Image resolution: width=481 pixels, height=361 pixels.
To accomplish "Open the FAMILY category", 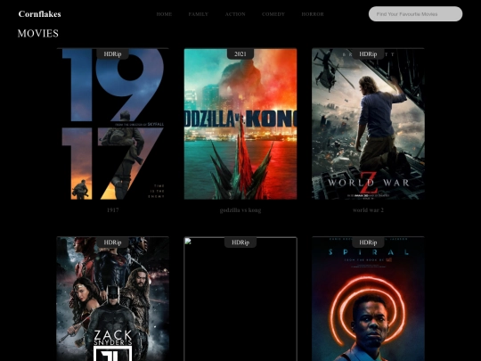I will [x=199, y=14].
